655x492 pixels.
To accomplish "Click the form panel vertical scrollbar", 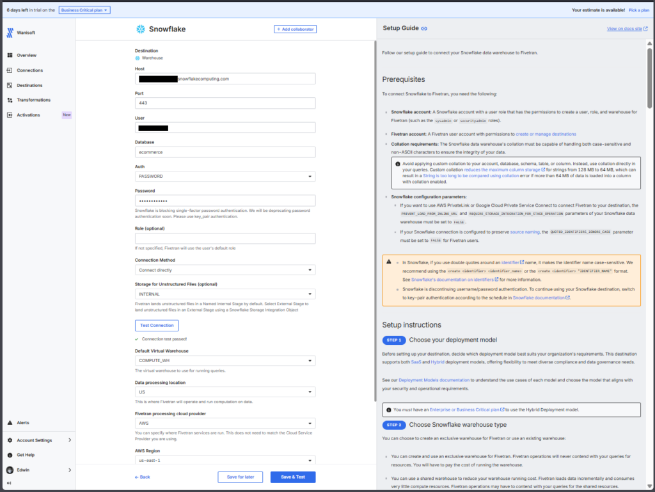I will click(375, 221).
